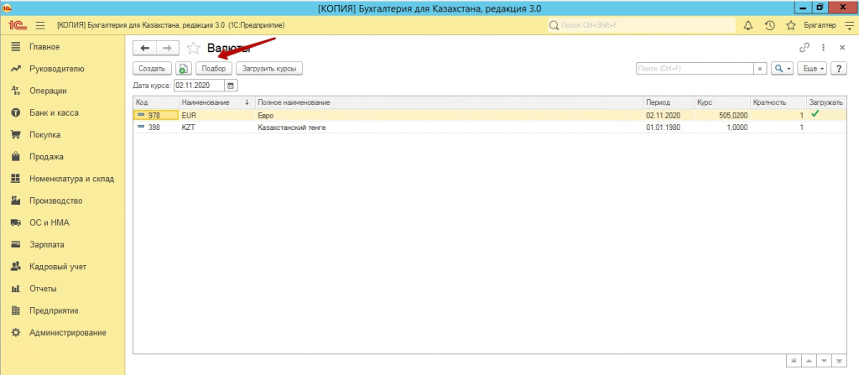859x375 pixels.
Task: Open Банк и касса section
Action: pos(54,113)
